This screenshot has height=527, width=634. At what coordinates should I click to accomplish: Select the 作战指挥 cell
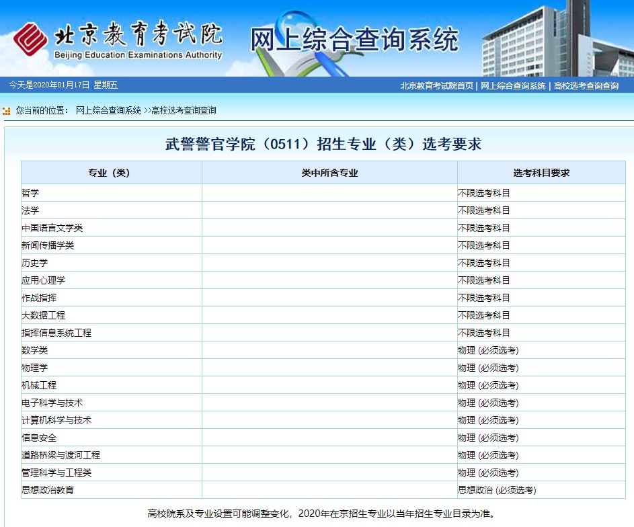click(x=111, y=298)
